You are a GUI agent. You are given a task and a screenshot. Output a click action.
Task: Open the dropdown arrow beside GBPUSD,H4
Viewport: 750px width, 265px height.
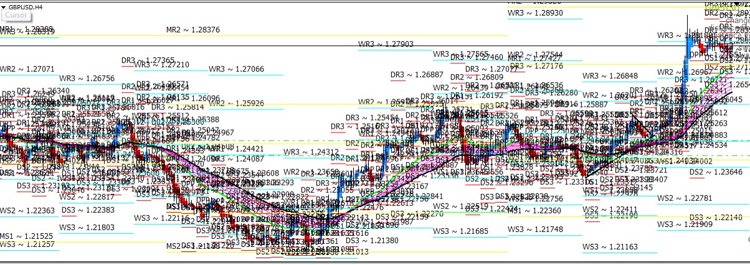(x=3, y=7)
